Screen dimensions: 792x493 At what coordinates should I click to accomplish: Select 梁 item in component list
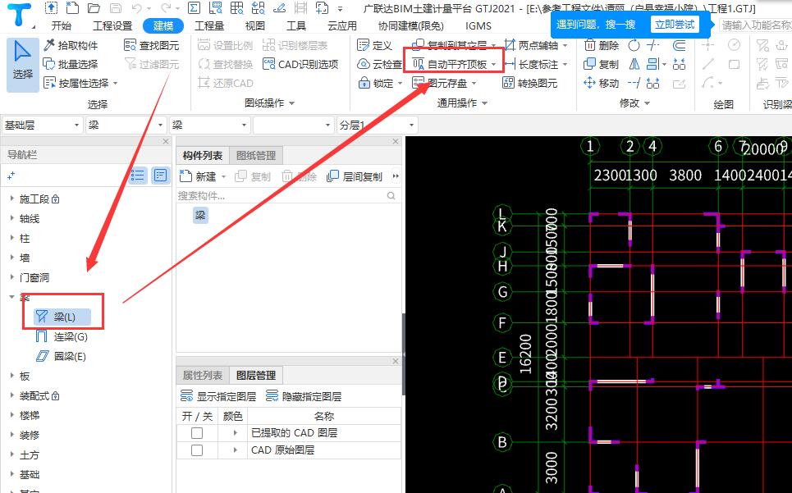[200, 216]
